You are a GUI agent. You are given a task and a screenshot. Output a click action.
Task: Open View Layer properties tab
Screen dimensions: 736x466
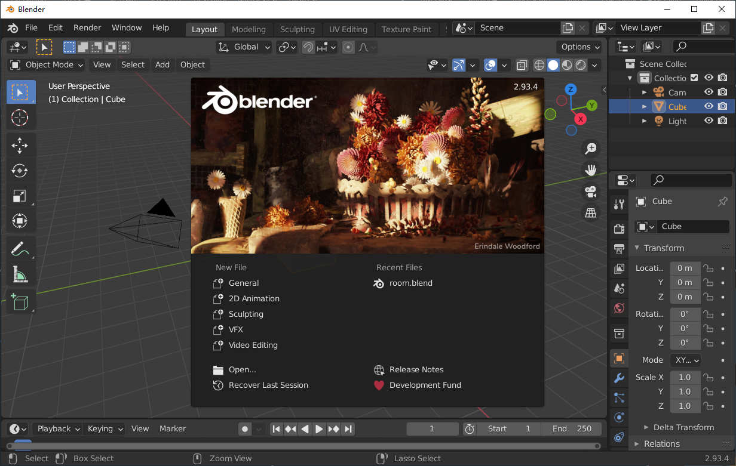click(620, 269)
